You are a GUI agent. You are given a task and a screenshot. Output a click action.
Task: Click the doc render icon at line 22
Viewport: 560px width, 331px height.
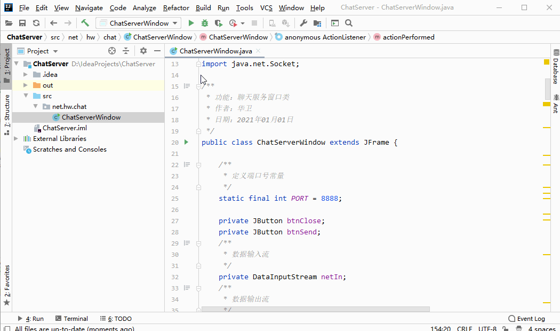(187, 165)
